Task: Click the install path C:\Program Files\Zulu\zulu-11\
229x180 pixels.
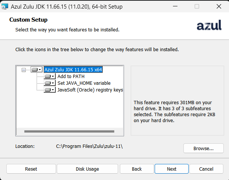Action: point(89,146)
